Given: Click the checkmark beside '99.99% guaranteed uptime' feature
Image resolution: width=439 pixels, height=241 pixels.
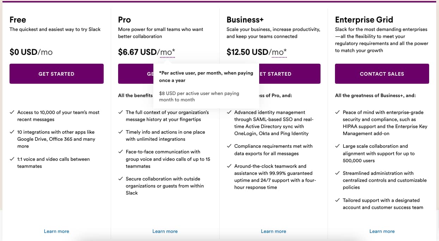Looking at the screenshot, I should pyautogui.click(x=229, y=166).
